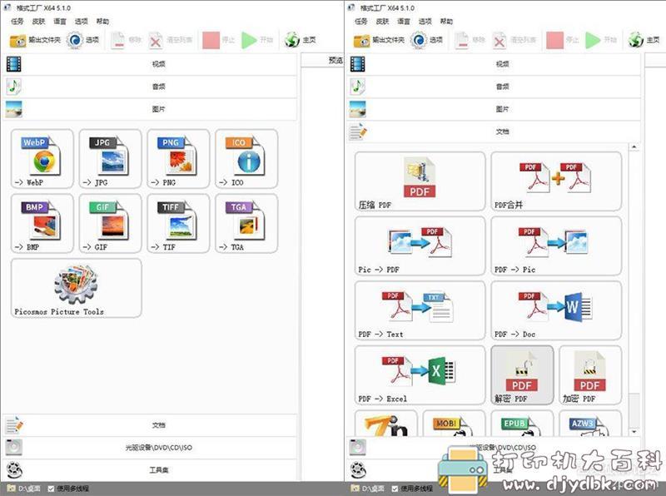Click D:\桌面 output path in right status bar
Viewport: 666px width, 496px height.
click(368, 489)
